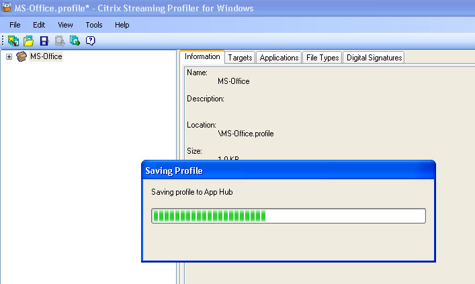Image resolution: width=475 pixels, height=284 pixels.
Task: Click the 'Location:' label
Action: pyautogui.click(x=202, y=125)
